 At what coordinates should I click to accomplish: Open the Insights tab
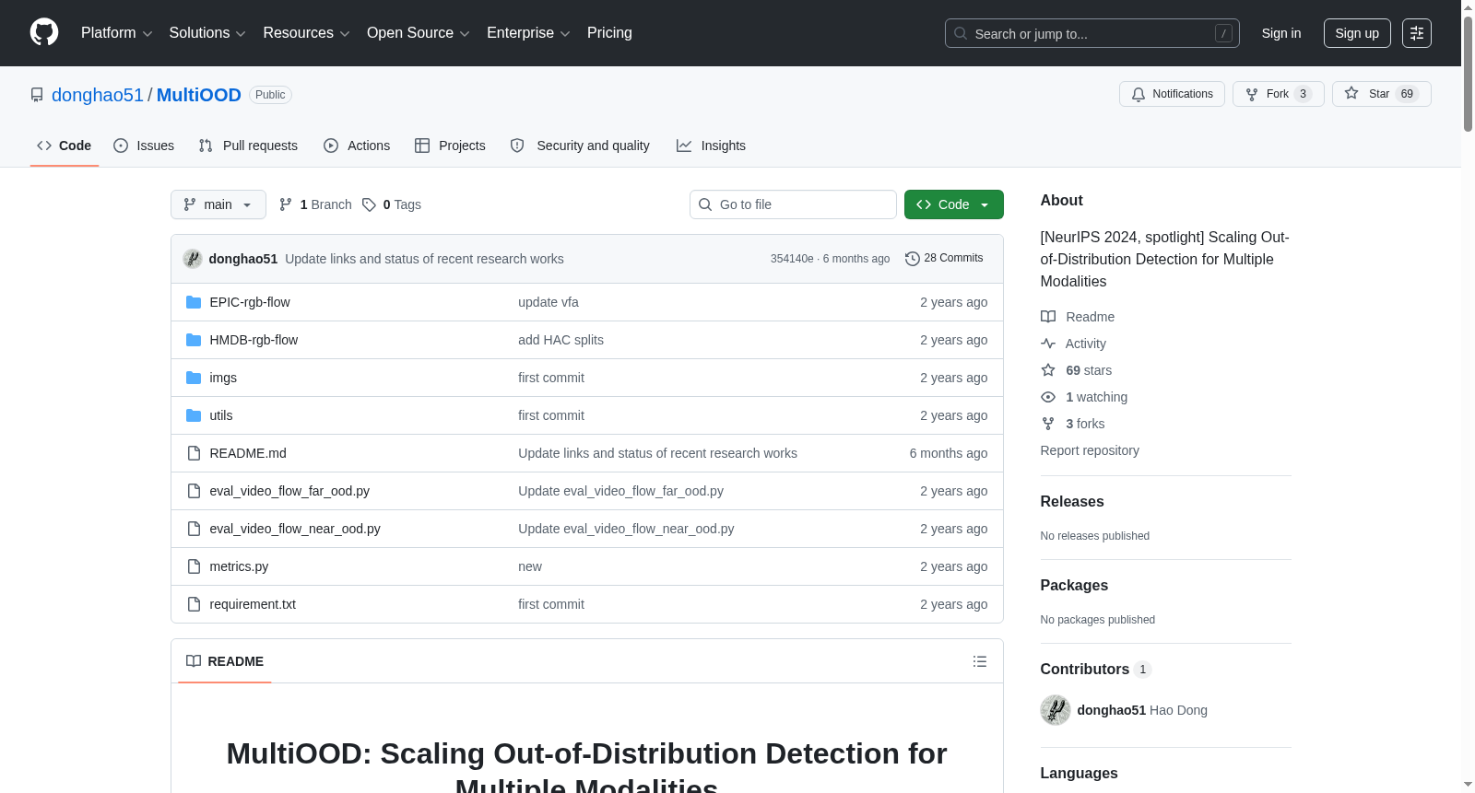click(711, 146)
